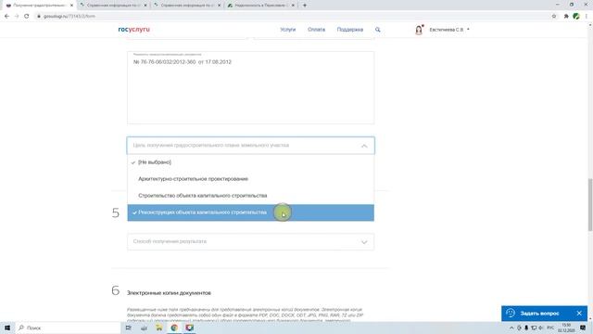Screen dimensions: 593x334
Task: Switch to Chrome on the taskbar
Action: point(174,328)
